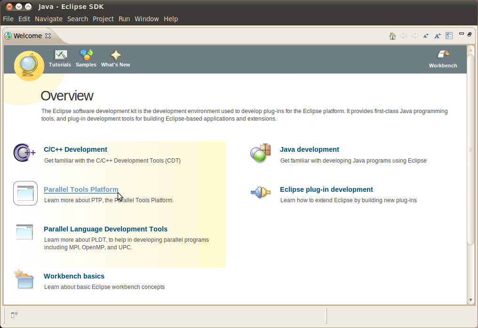Screen dimensions: 478x328
Task: Open the Edit menu
Action: [24, 19]
